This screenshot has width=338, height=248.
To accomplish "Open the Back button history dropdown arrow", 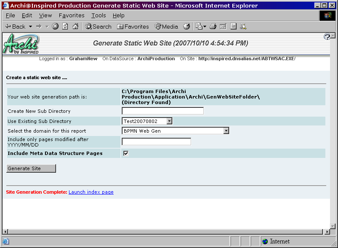I will [x=30, y=27].
